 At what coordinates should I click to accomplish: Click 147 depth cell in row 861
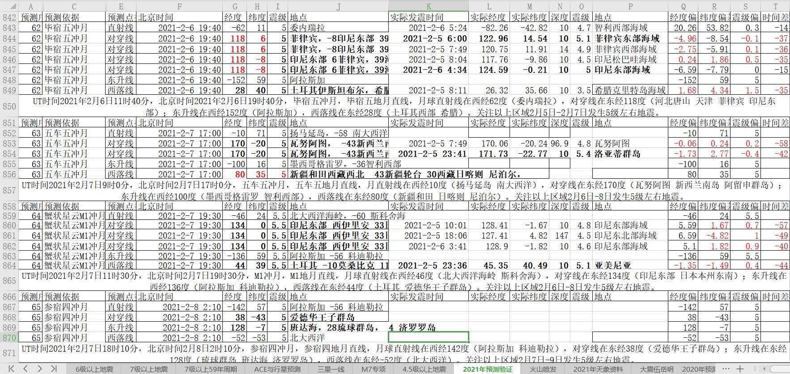coord(560,235)
